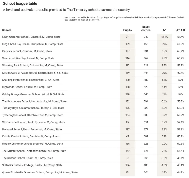Select the Ilkley Grammar School row
Screen dimensions: 189x178
pyautogui.click(x=94, y=37)
